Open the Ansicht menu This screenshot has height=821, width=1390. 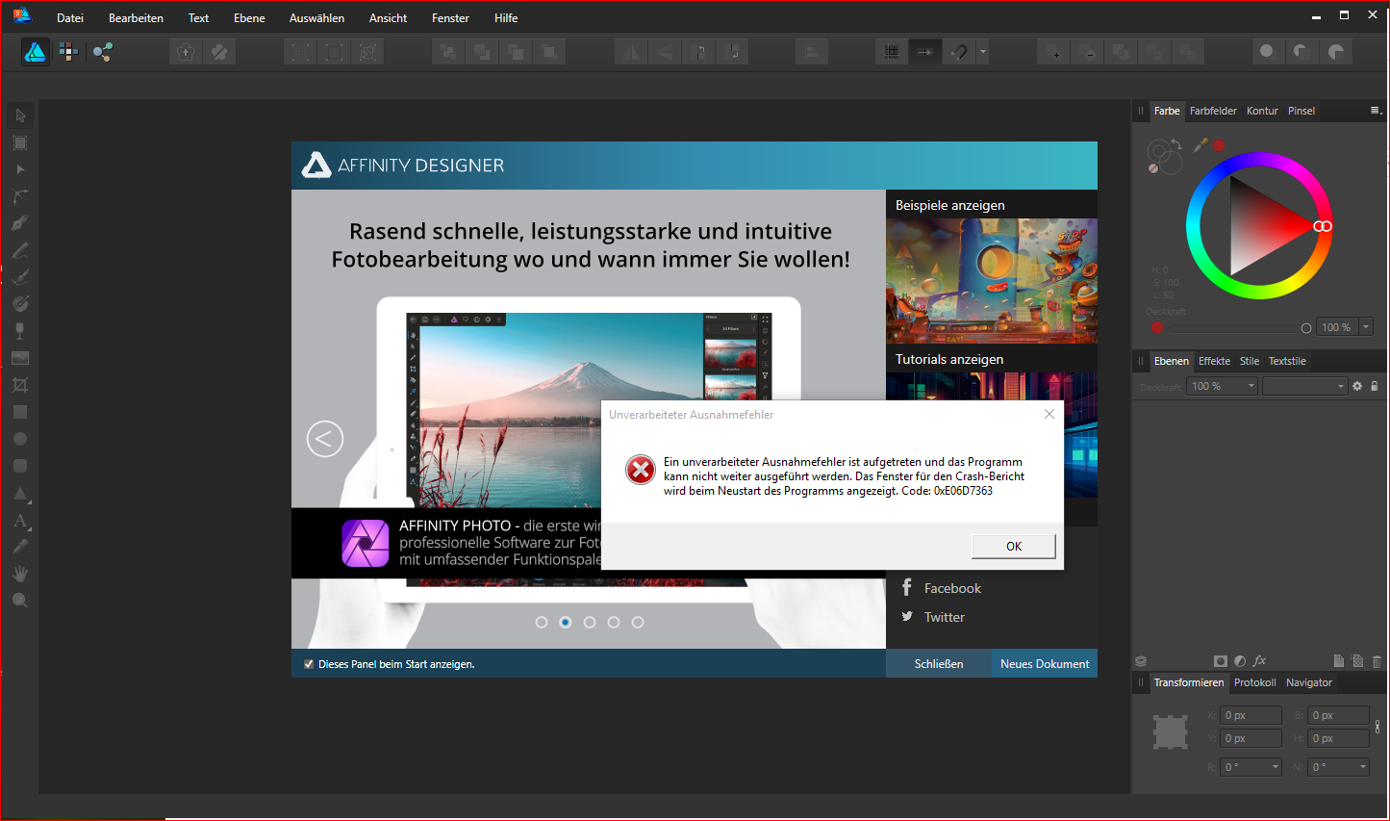tap(388, 18)
